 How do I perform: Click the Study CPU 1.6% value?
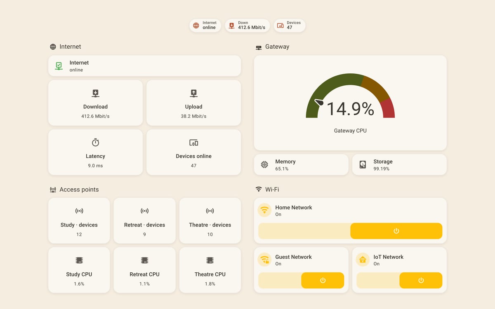tap(79, 284)
